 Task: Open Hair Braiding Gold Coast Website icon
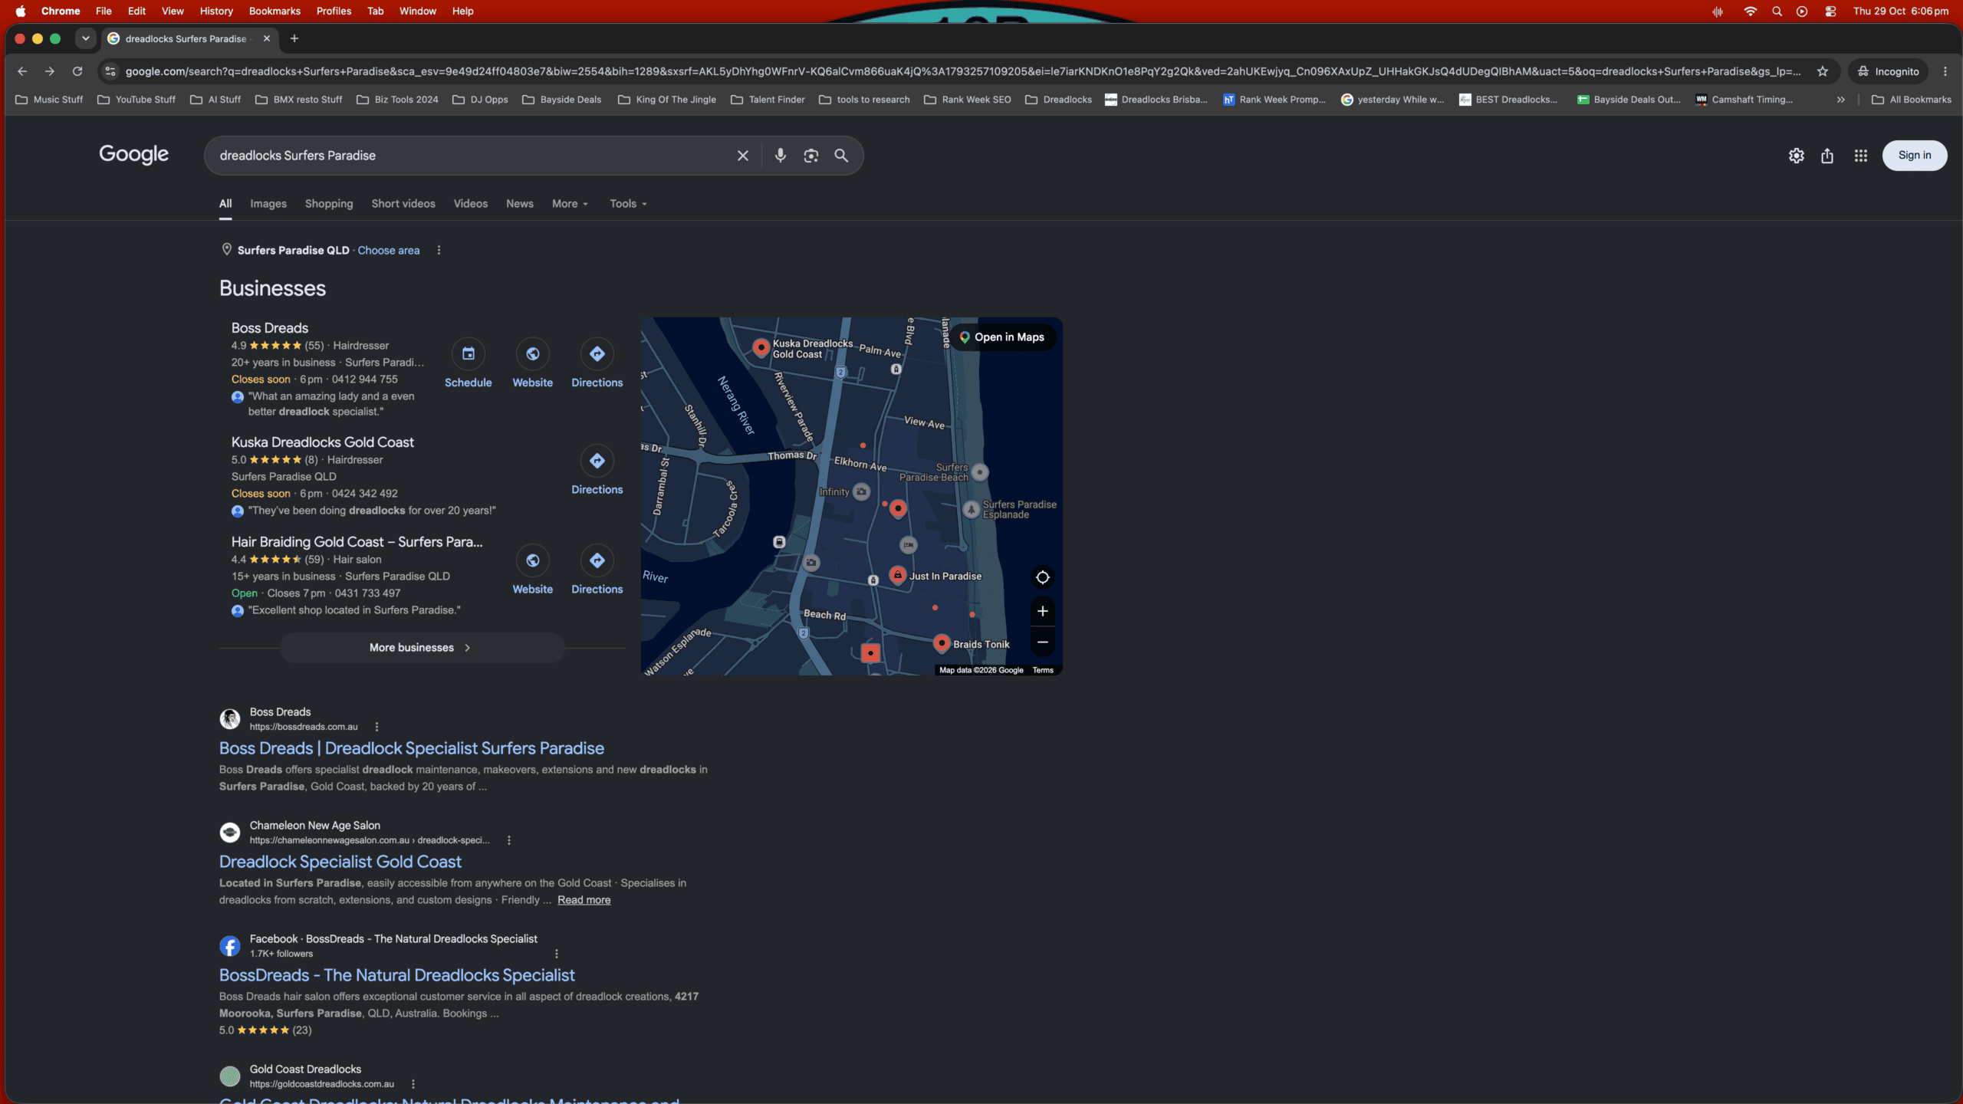[x=532, y=560]
